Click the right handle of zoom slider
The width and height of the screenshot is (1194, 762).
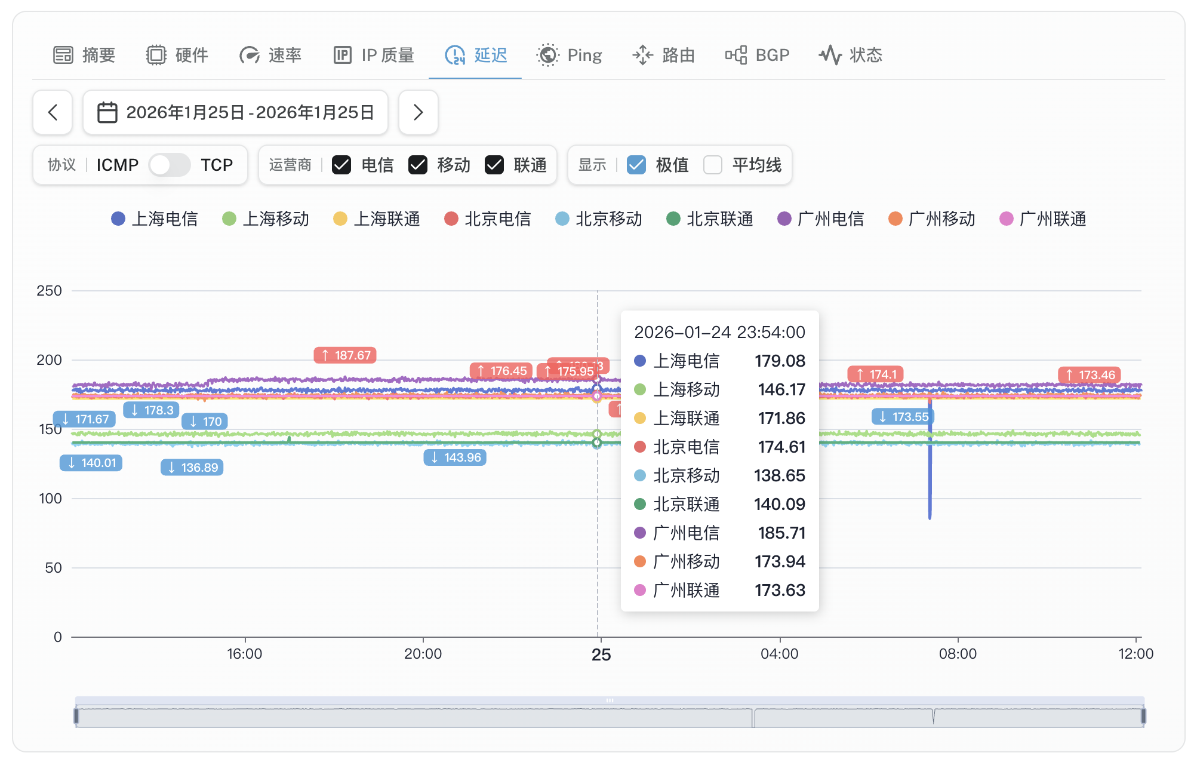(1143, 715)
